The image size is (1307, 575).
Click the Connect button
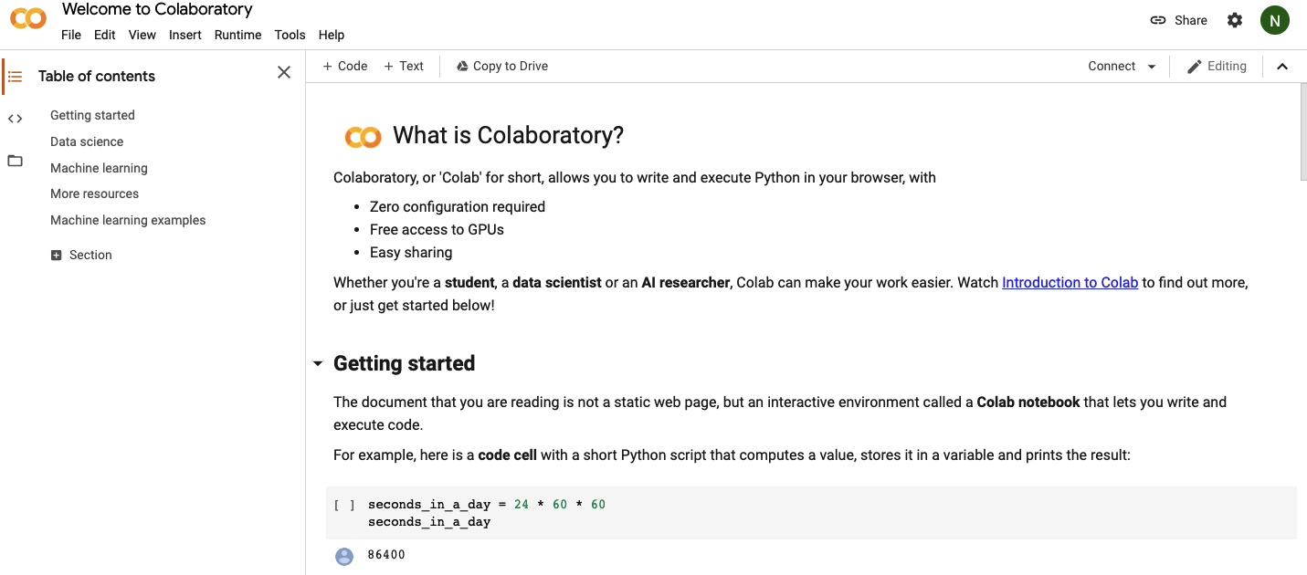[1112, 66]
